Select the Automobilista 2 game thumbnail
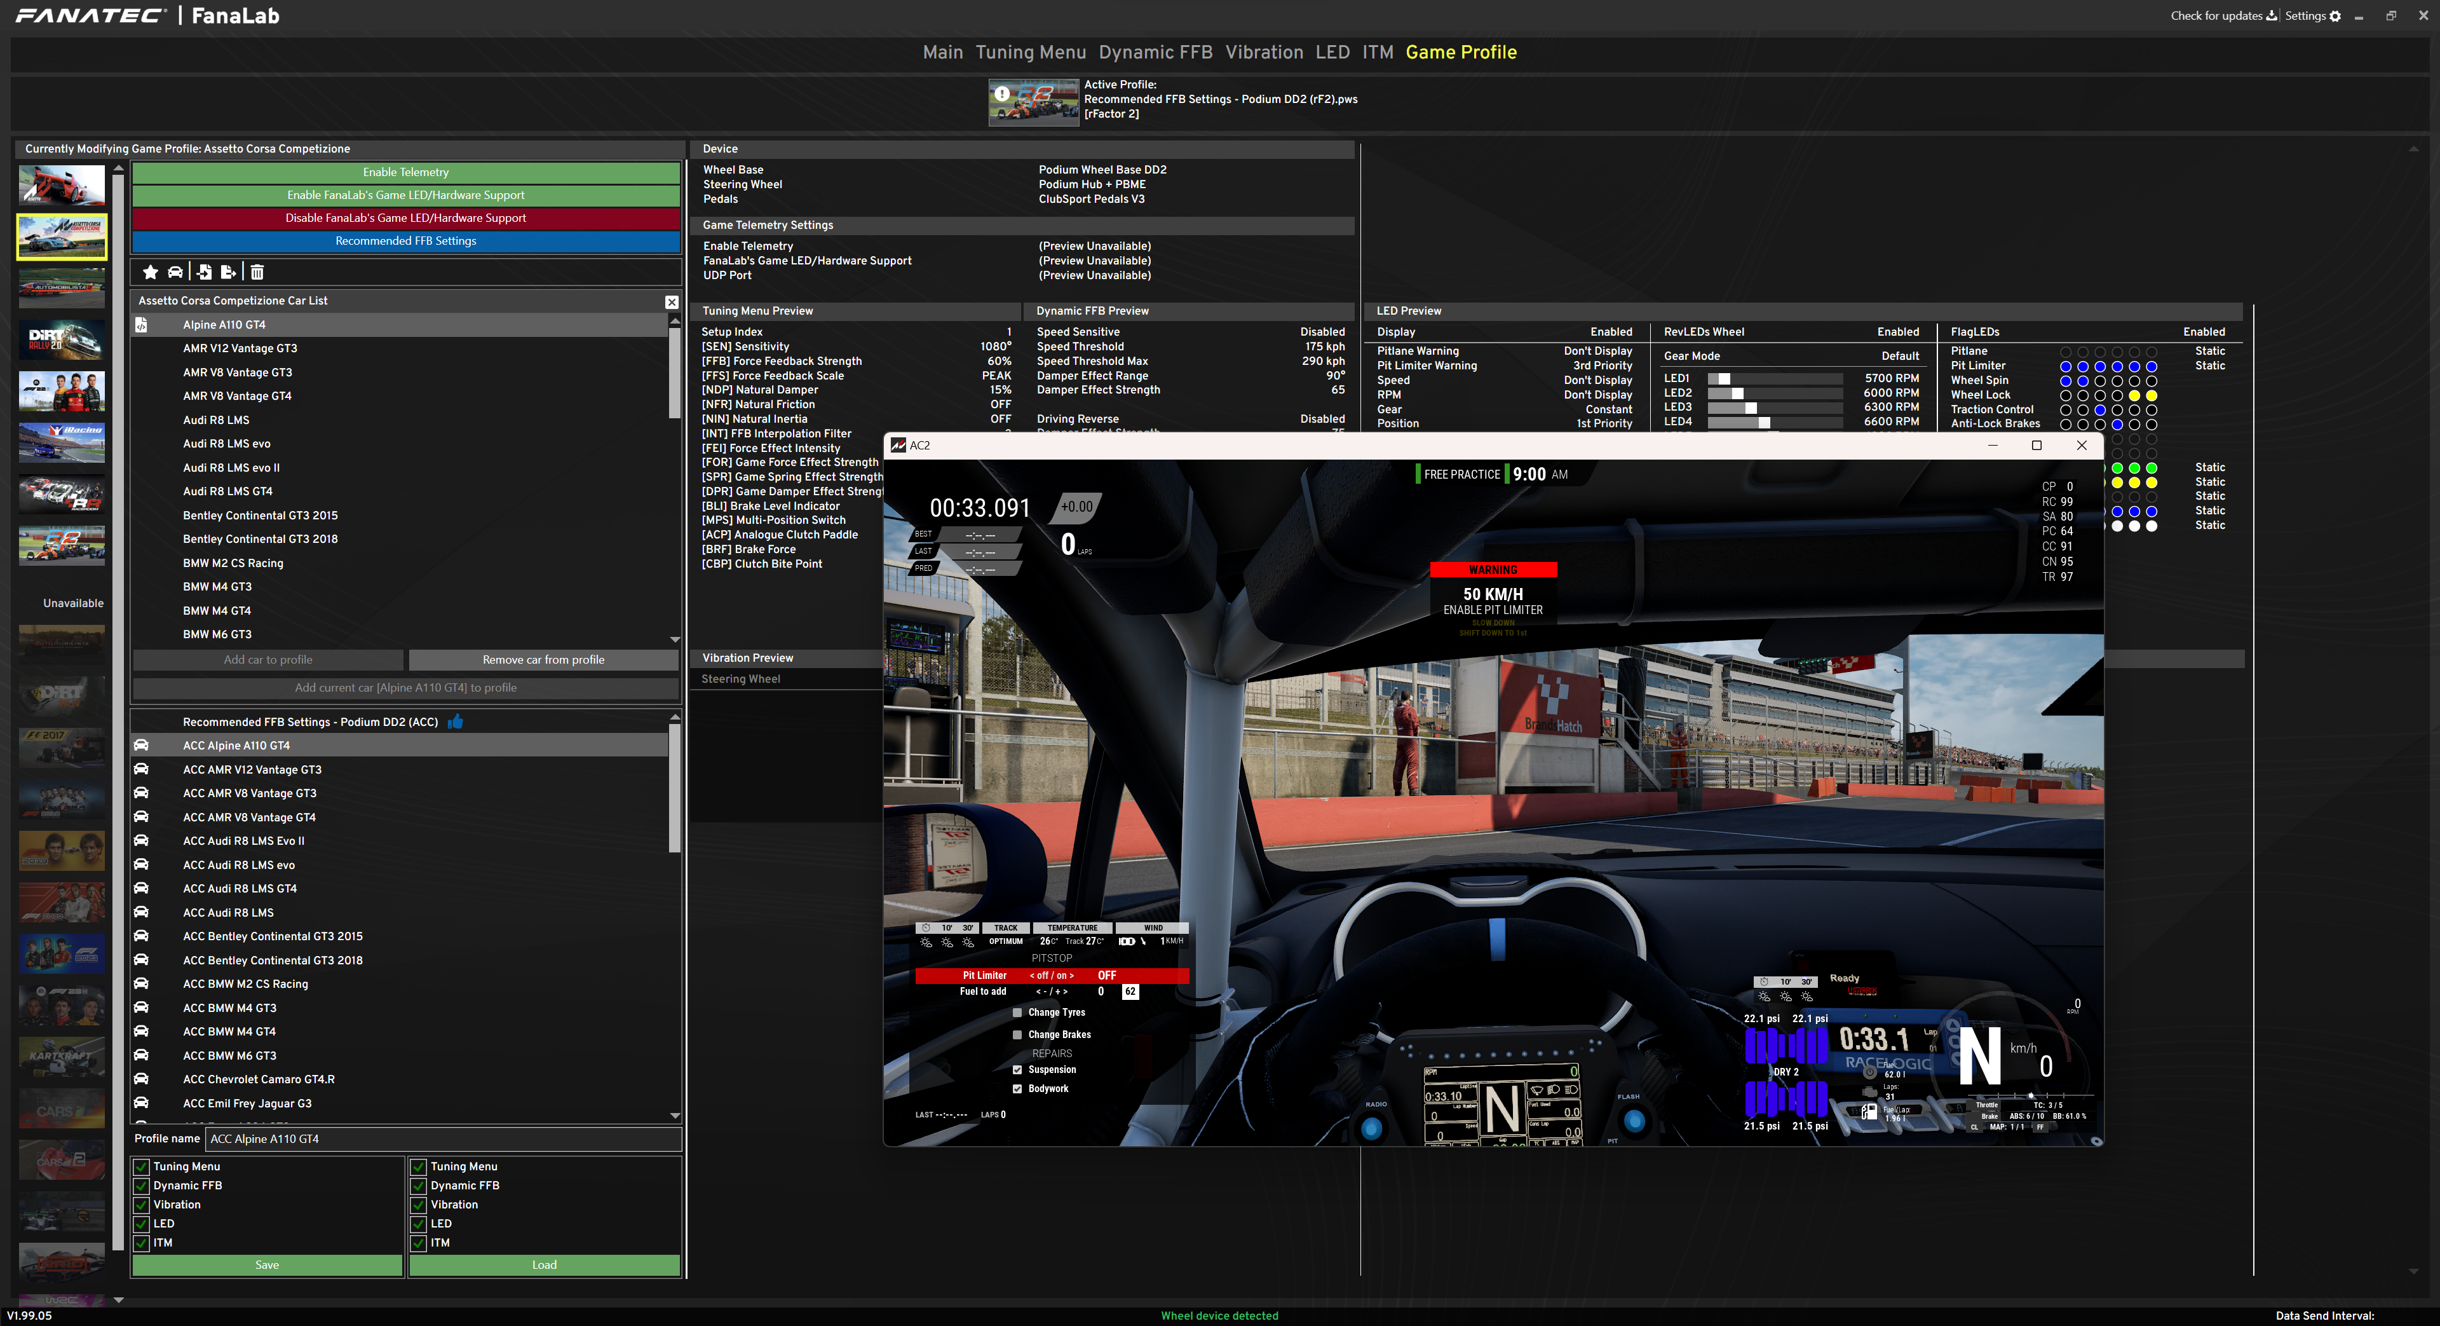 point(62,288)
